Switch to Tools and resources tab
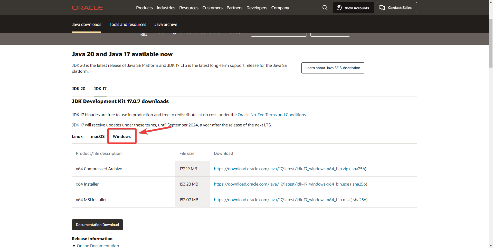This screenshot has width=493, height=248. coord(128,24)
